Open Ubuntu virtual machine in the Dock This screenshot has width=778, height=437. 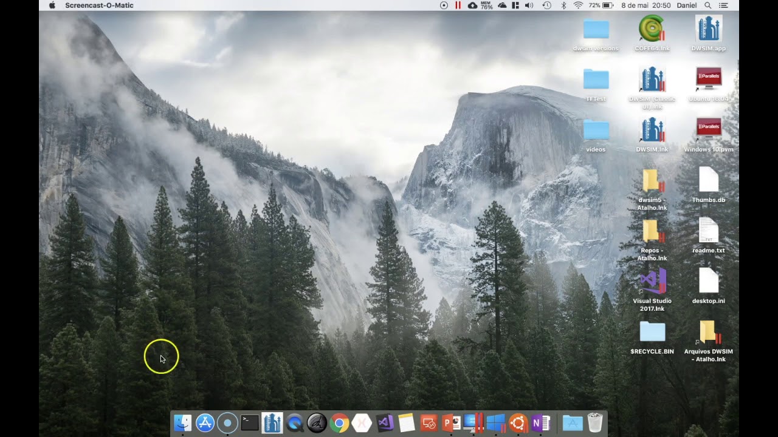[x=518, y=423]
